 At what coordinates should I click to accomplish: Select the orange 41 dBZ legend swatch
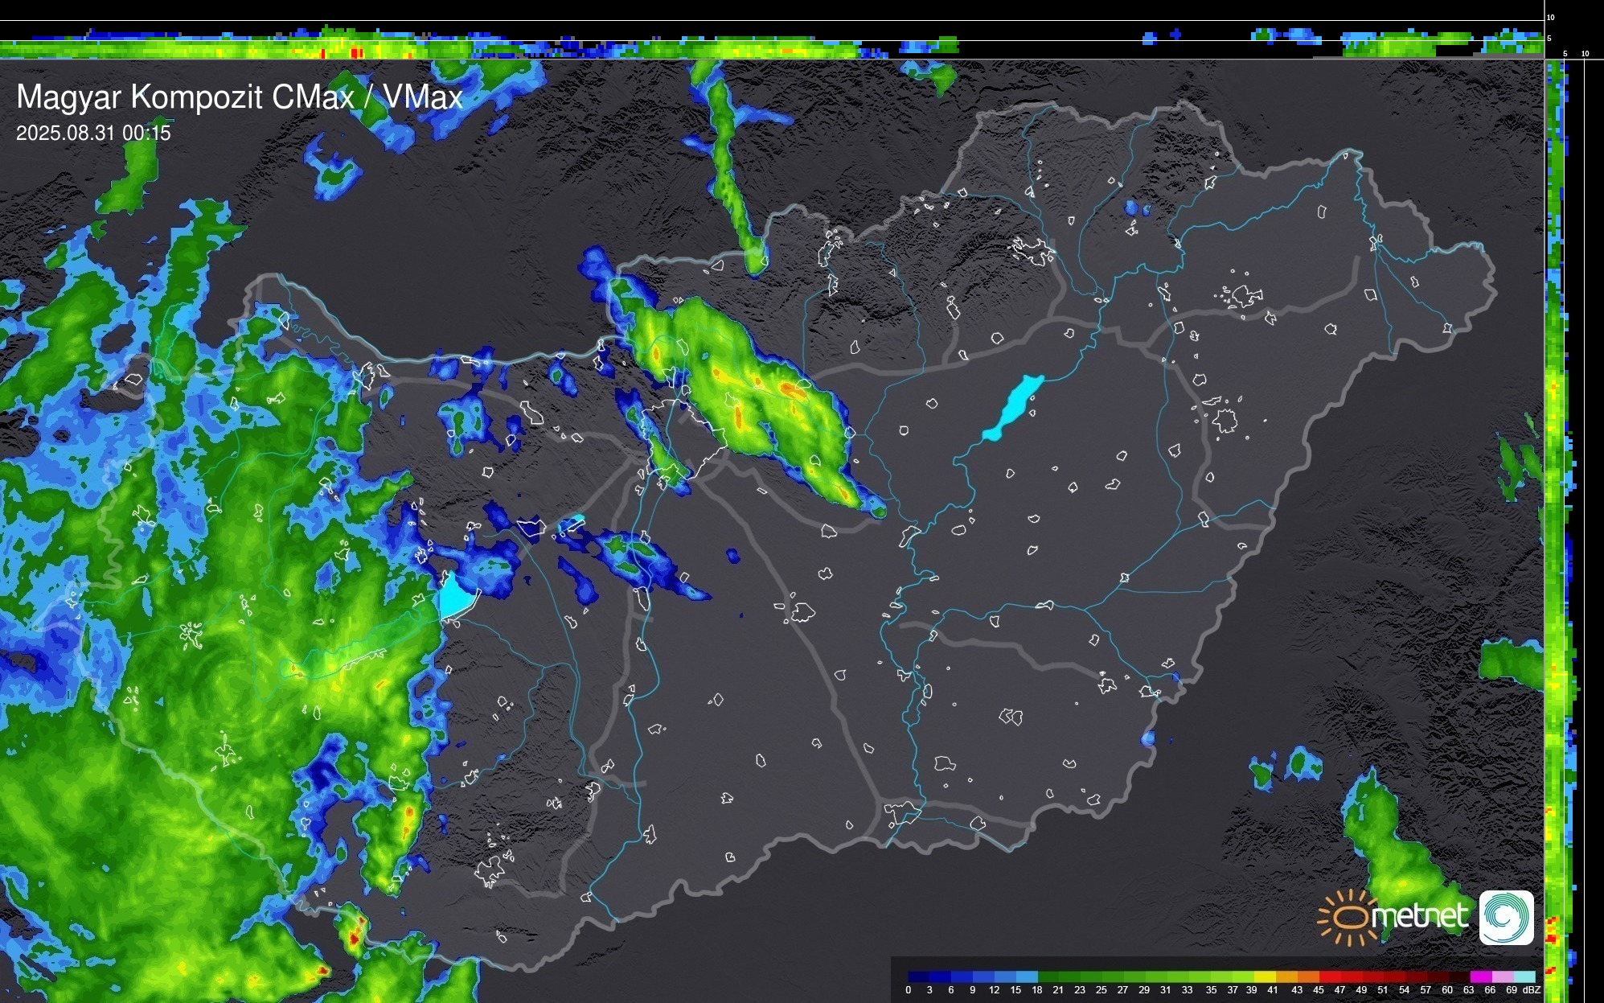[x=1286, y=976]
